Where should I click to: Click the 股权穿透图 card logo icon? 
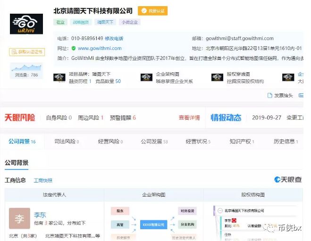pyautogui.click(x=217, y=77)
